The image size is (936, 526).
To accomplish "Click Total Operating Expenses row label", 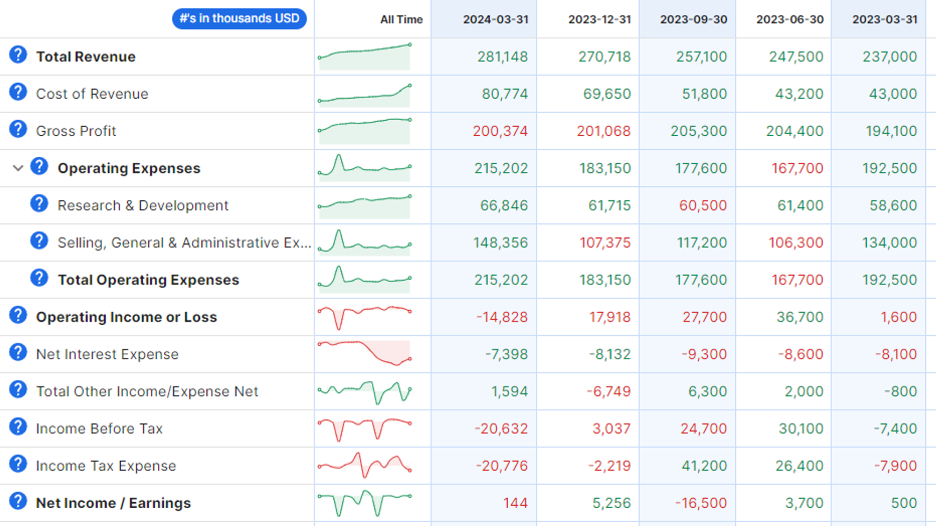I will (x=148, y=280).
